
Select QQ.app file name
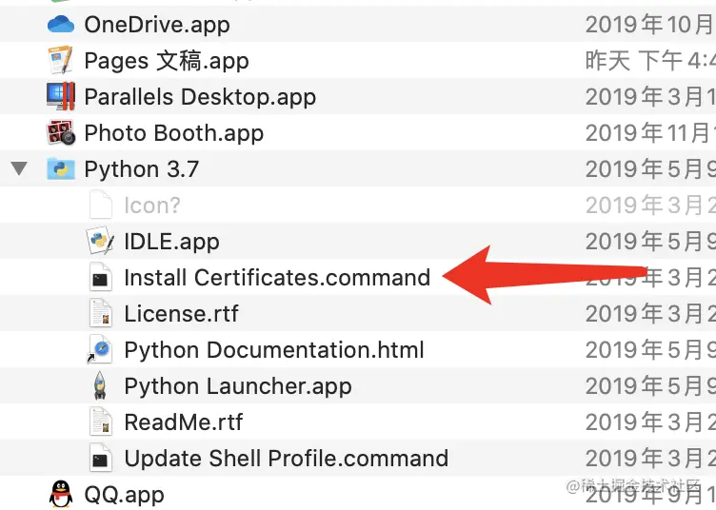(x=124, y=495)
